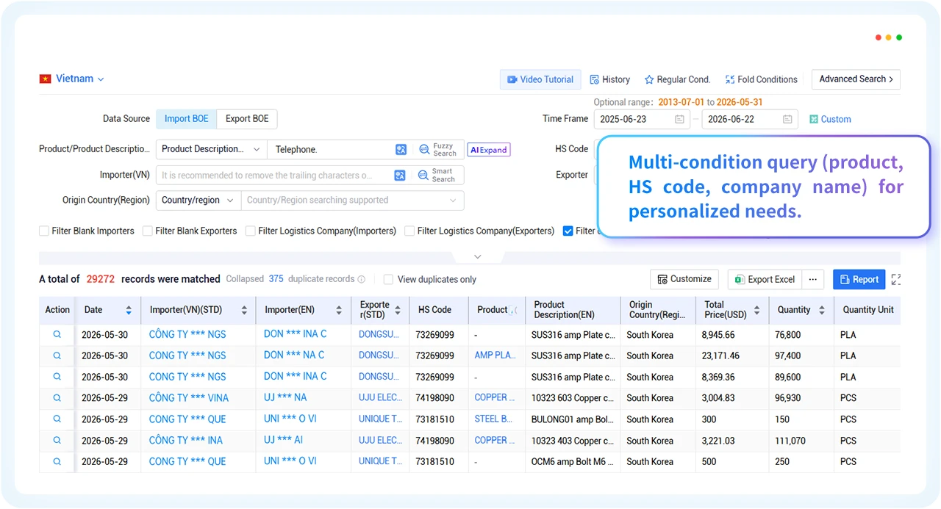Open the Vietnam country dropdown

pos(72,79)
